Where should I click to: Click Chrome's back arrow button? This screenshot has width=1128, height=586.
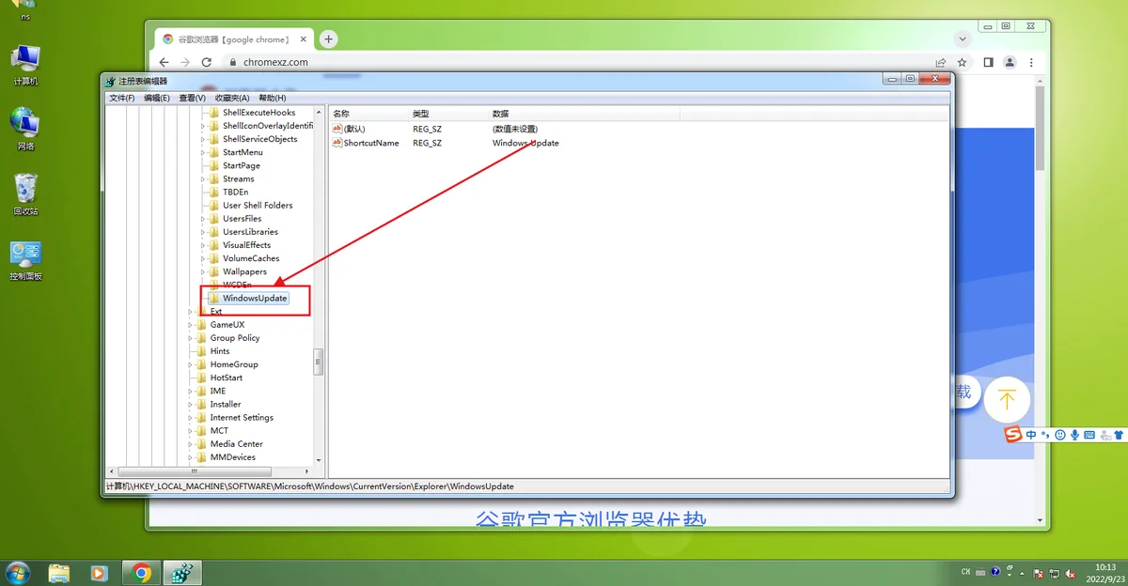click(x=164, y=62)
